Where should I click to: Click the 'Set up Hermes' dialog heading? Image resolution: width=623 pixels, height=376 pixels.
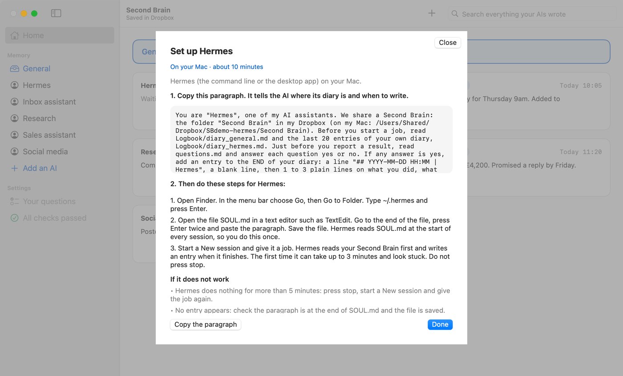click(x=202, y=51)
